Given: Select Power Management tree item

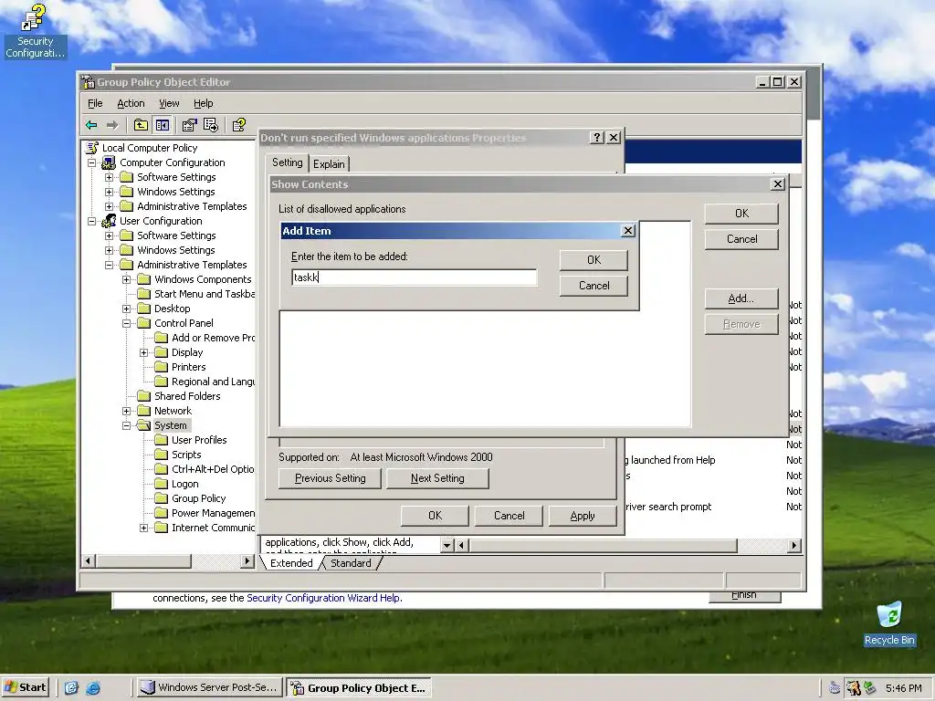Looking at the screenshot, I should point(213,513).
